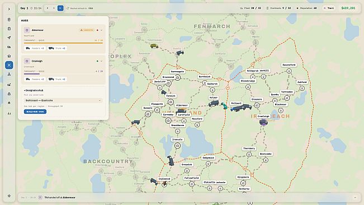
Task: Expand the left sidebar with the chevron arrow
Action: 9,10
